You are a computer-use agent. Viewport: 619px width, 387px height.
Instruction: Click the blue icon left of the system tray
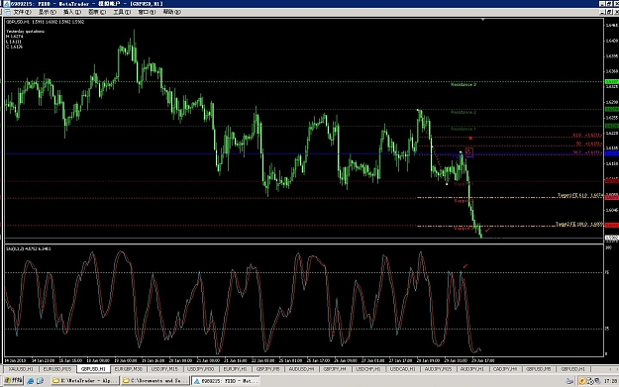[569, 381]
